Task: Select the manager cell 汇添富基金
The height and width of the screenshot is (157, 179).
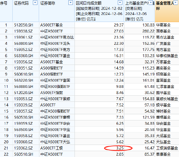Action: [x=165, y=86]
